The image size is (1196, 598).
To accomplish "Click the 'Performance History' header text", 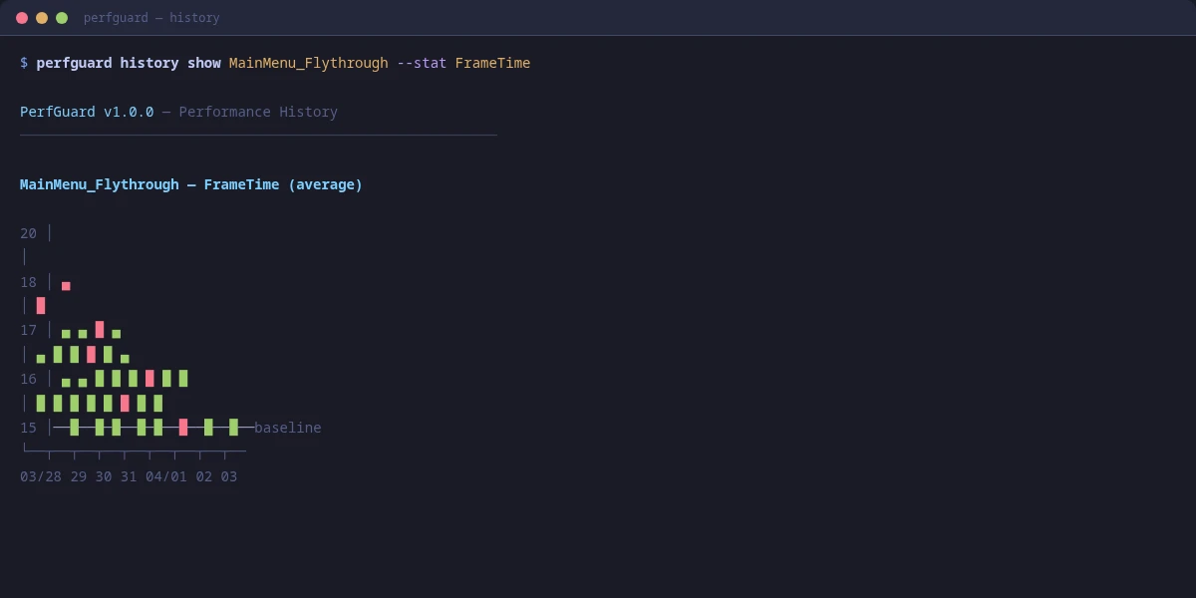I will coord(258,112).
